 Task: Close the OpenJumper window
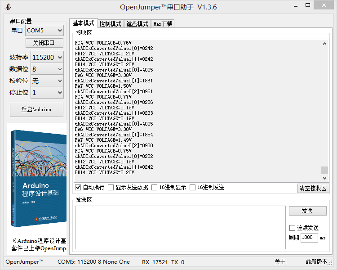[324, 5]
